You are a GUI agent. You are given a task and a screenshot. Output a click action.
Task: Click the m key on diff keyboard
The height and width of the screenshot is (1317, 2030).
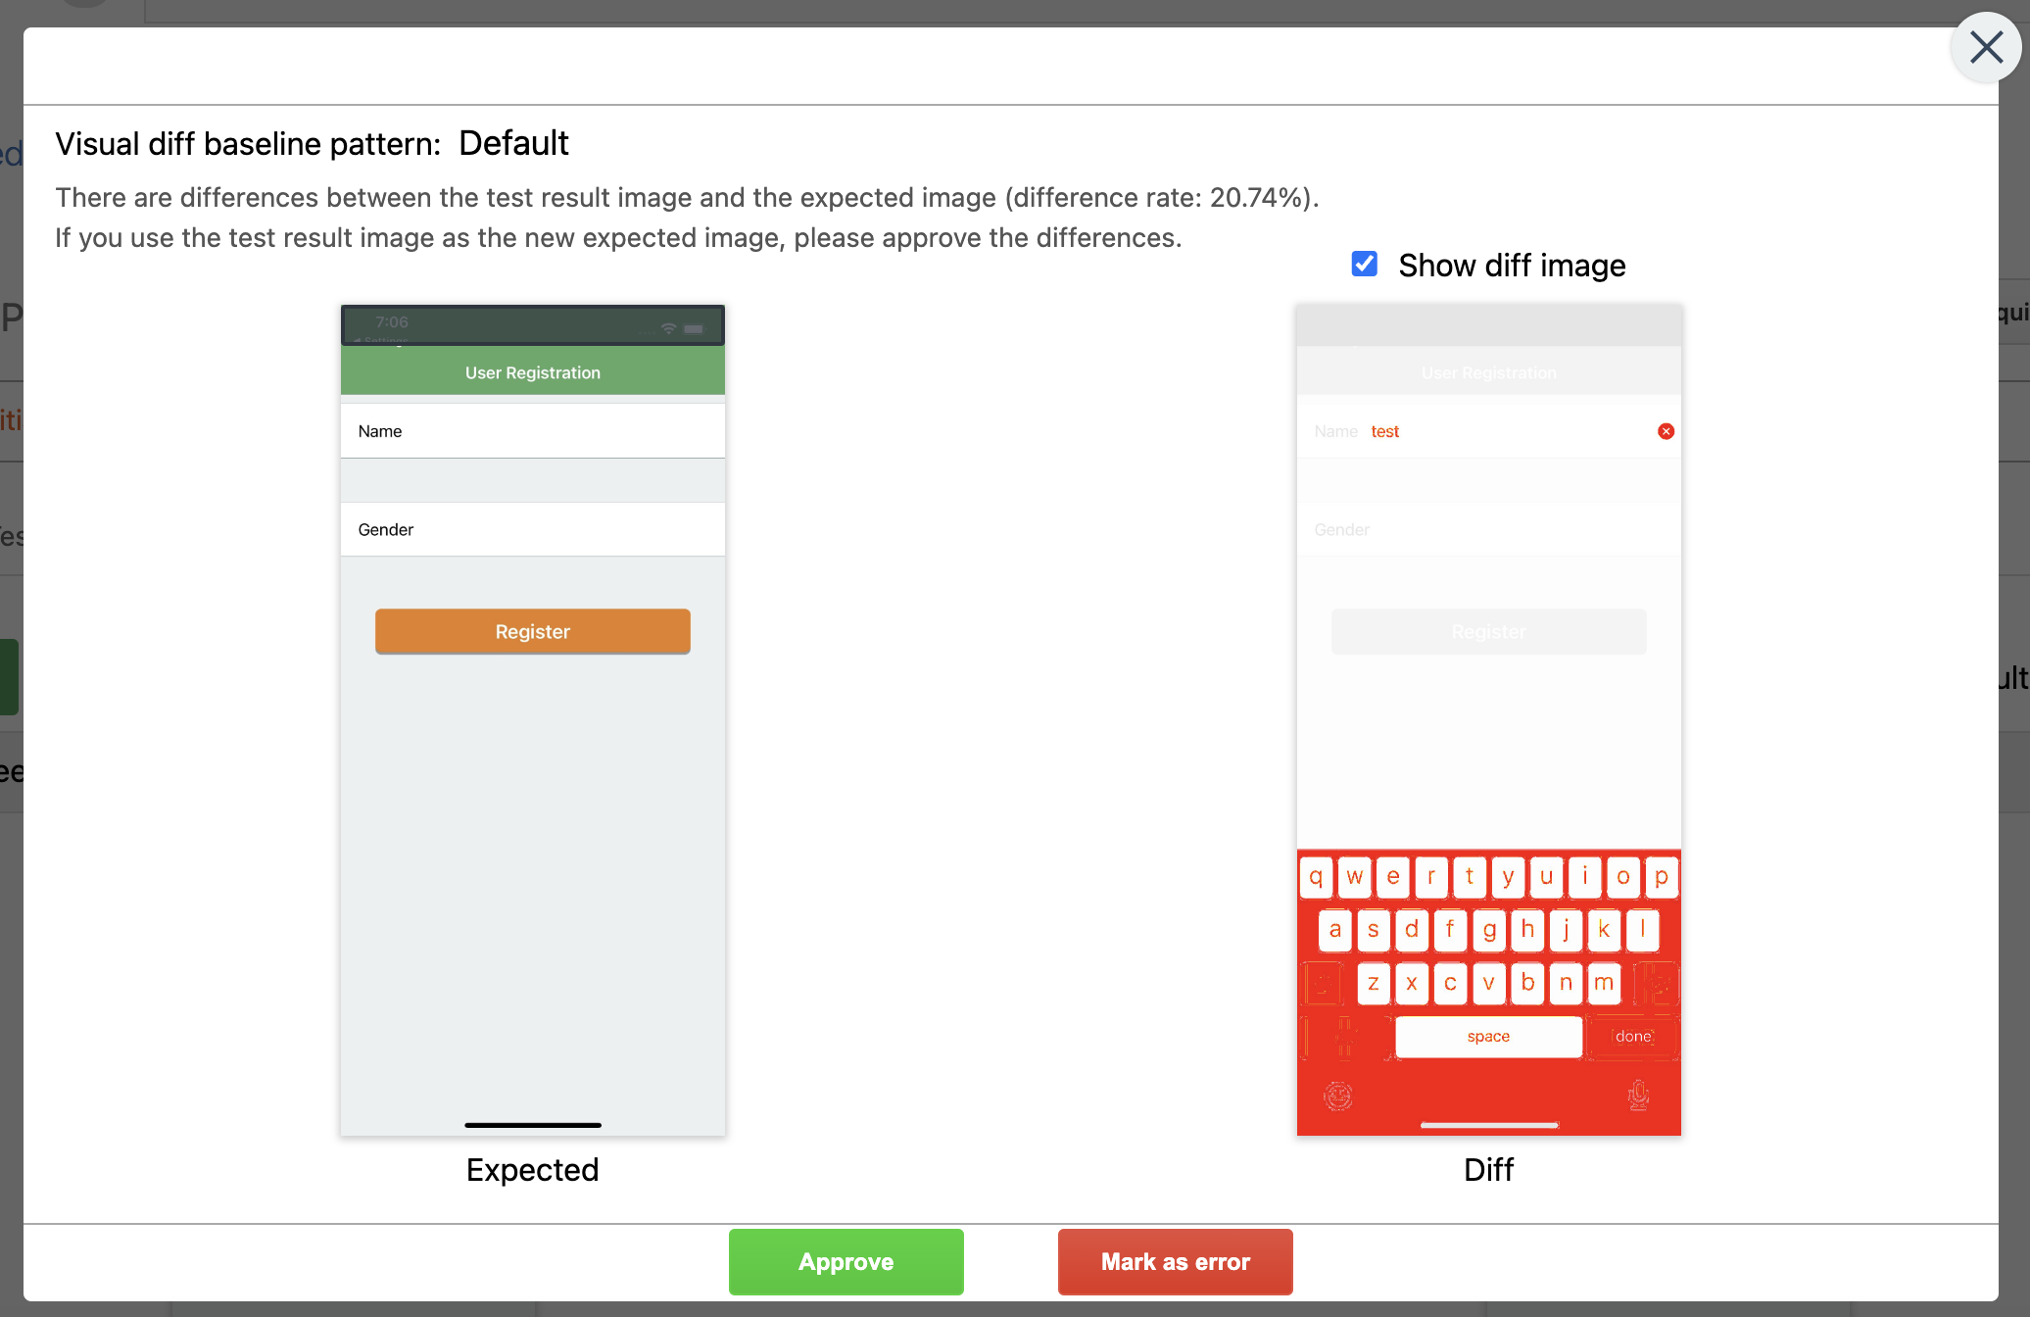click(x=1604, y=983)
